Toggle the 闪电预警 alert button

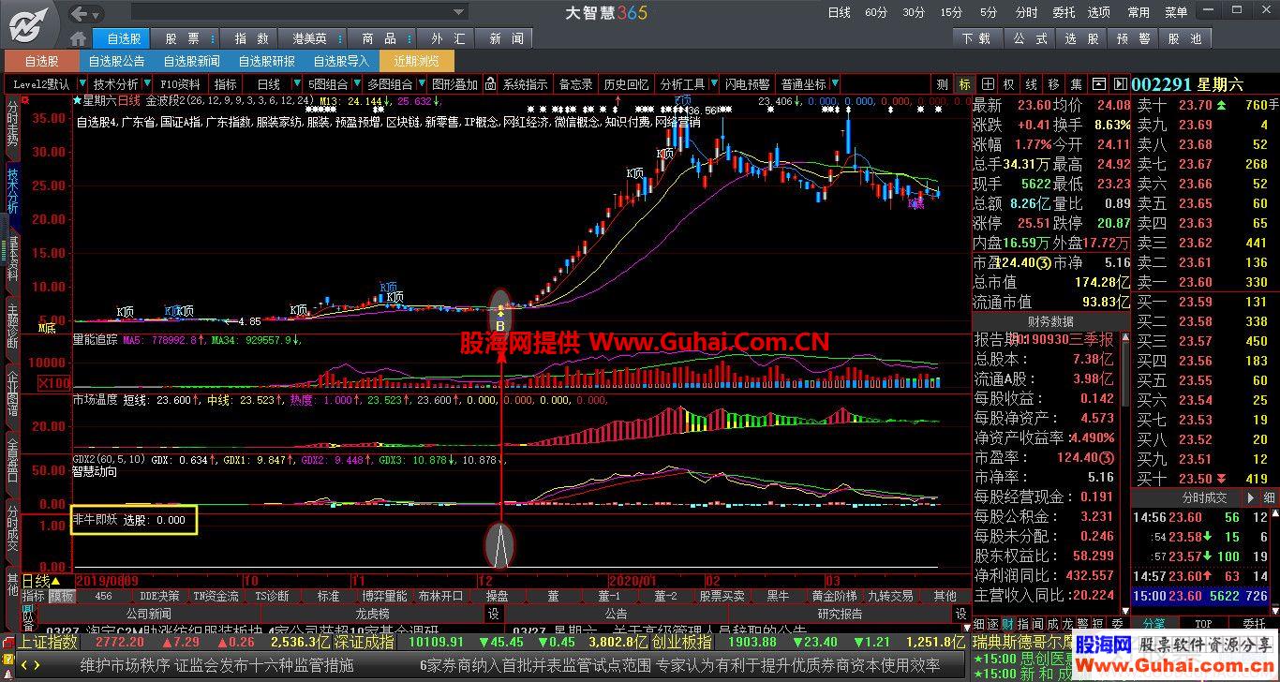(748, 83)
